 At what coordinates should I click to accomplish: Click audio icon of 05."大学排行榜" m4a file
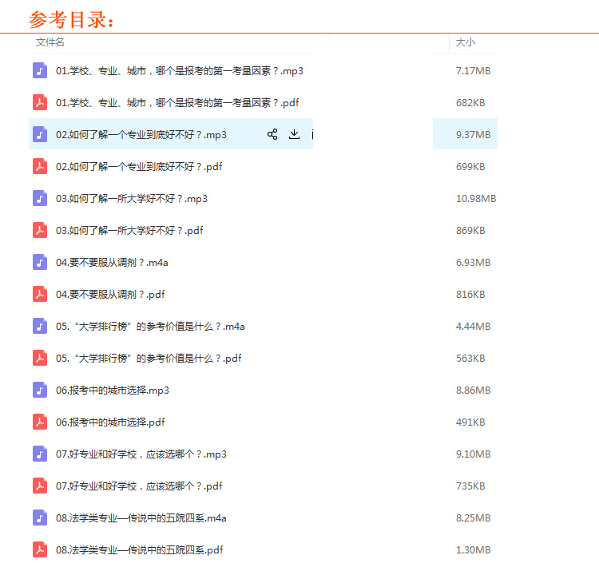(x=40, y=326)
